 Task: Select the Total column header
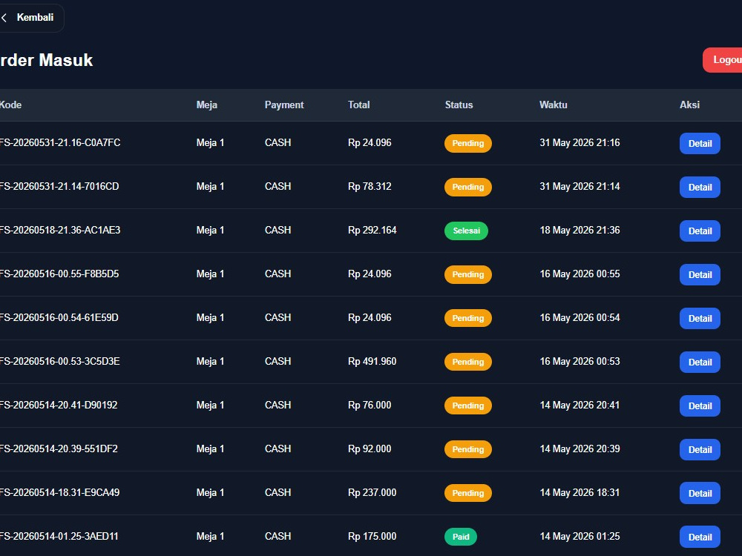358,105
